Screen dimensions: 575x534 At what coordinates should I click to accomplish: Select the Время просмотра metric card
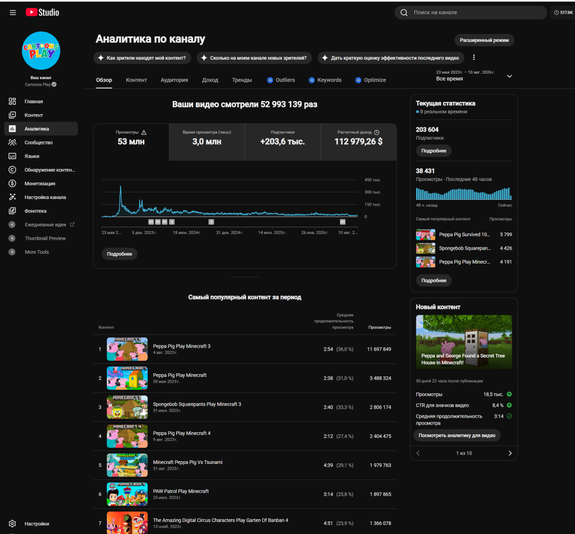[x=207, y=142]
